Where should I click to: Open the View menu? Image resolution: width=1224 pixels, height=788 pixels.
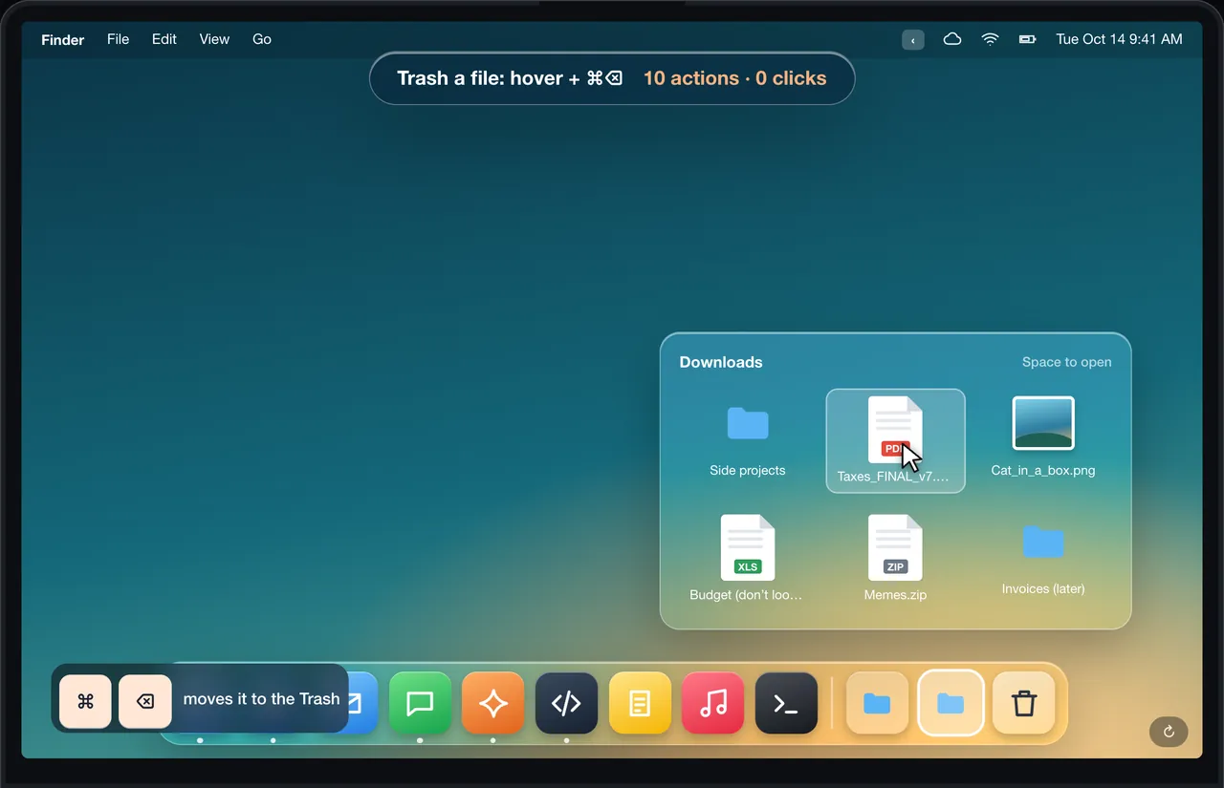point(214,39)
